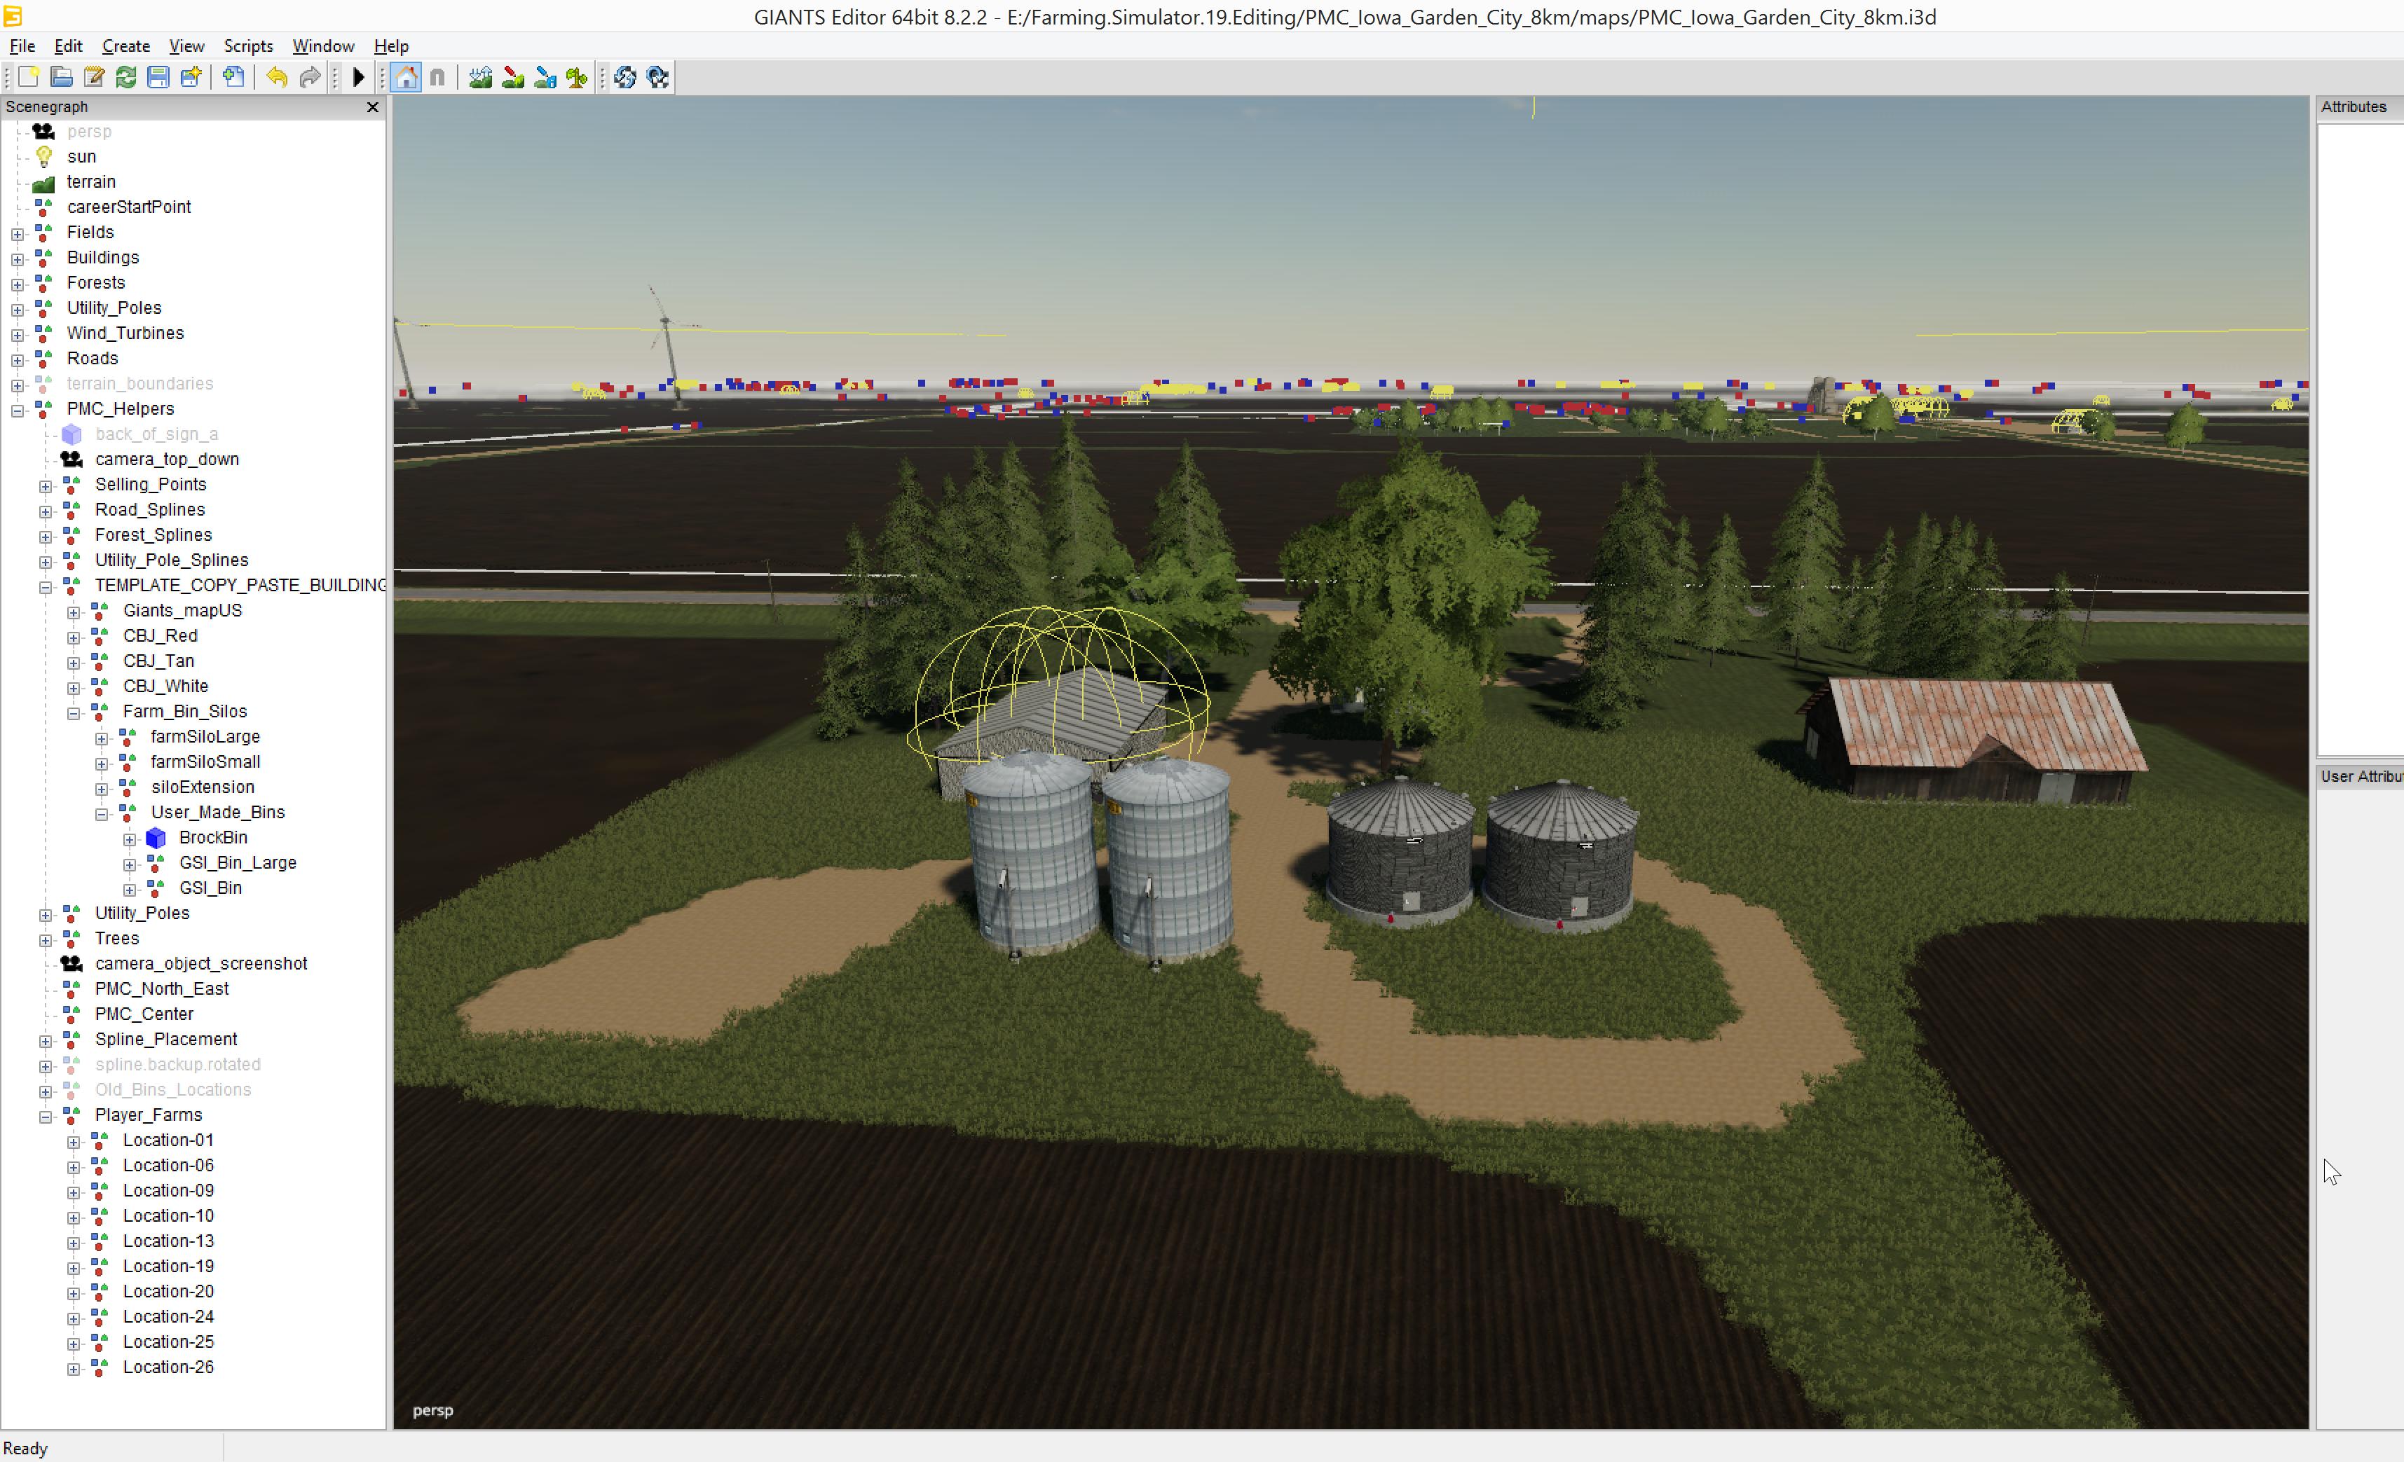2404x1462 pixels.
Task: Expand the BrockBin node
Action: point(130,839)
